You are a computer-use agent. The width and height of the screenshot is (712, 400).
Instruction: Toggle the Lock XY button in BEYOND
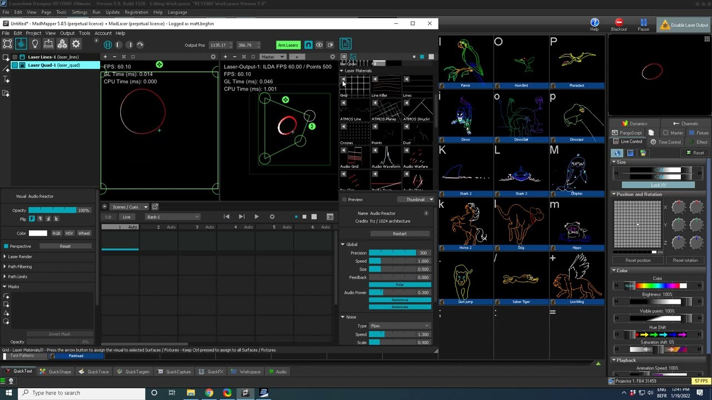[658, 185]
